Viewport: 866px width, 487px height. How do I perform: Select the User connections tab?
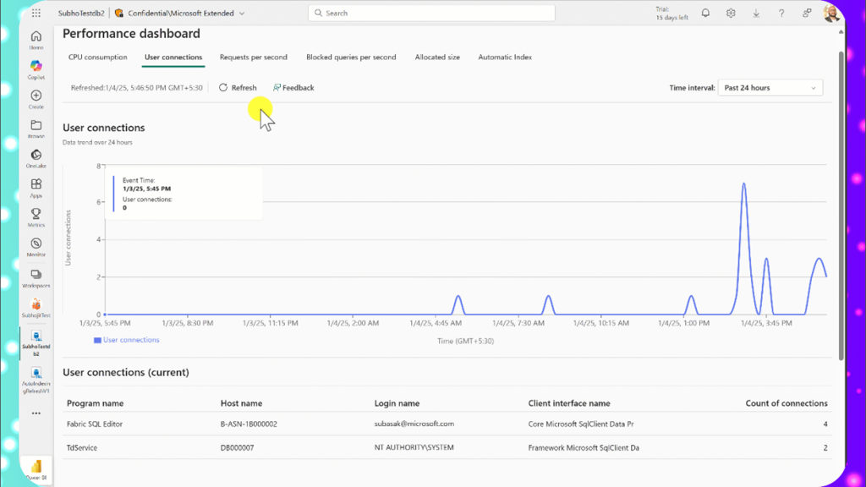click(173, 57)
